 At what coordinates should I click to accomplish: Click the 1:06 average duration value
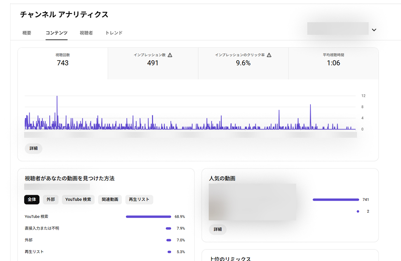pos(333,63)
